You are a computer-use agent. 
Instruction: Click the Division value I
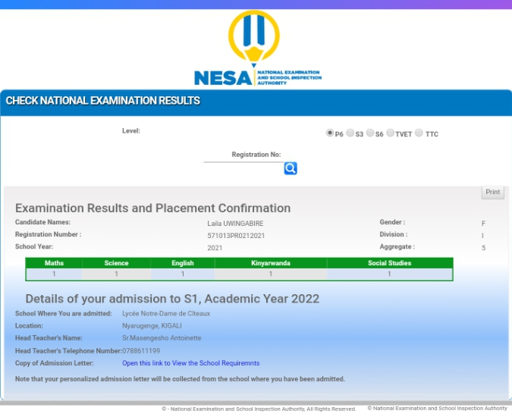tap(482, 236)
